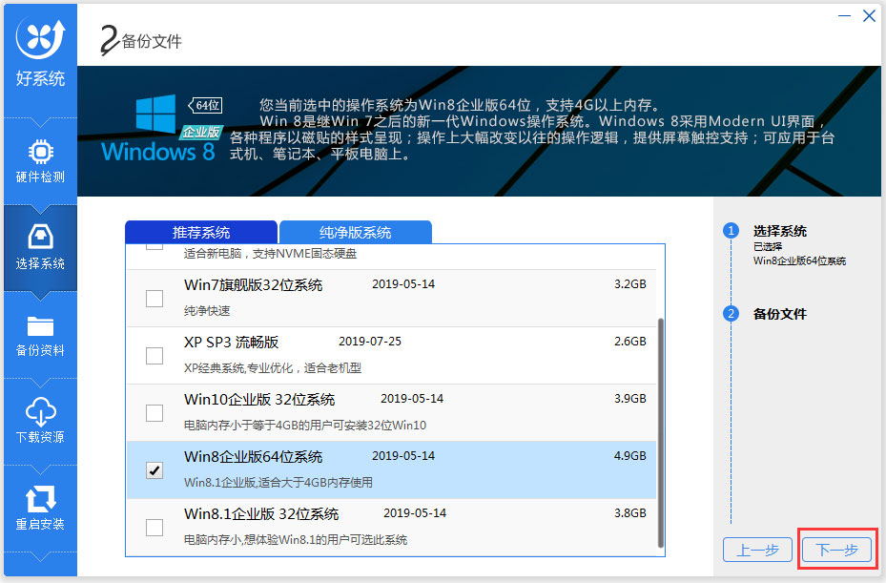
Task: Click the step 2 备份文件 circle indicator
Action: tap(731, 313)
